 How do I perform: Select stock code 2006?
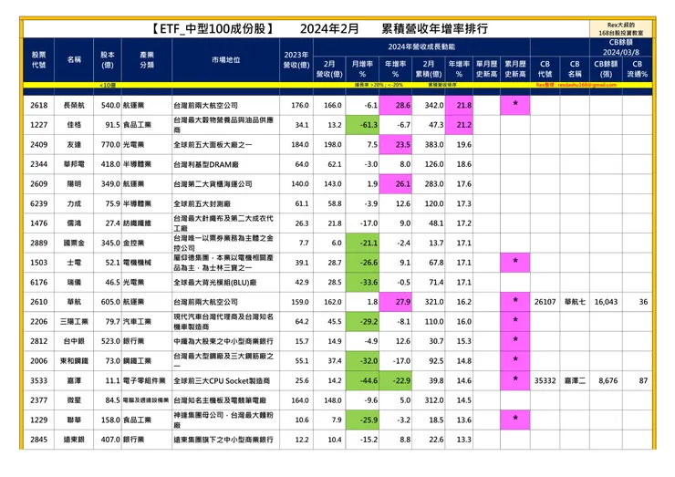[38, 361]
